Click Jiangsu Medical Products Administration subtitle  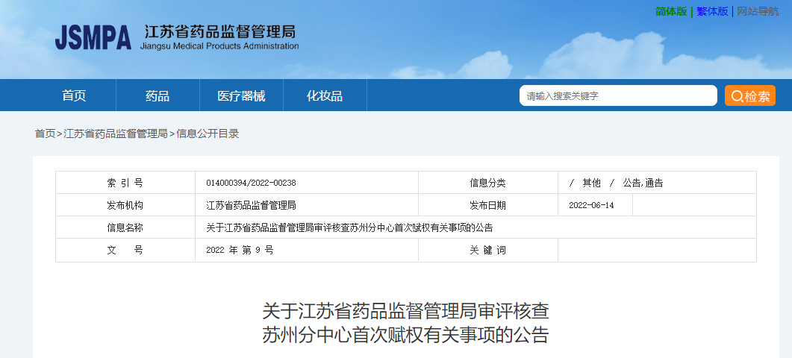pos(219,46)
